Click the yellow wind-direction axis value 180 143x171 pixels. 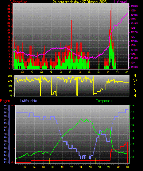coord(10,86)
